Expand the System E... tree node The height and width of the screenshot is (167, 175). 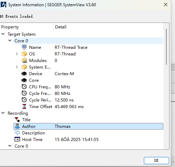17,67
